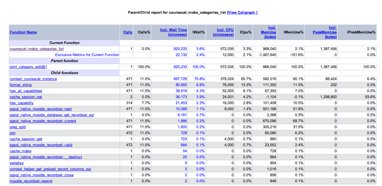Open pgsql_native_moodle_recordset::next link
The height and width of the screenshot is (186, 382).
click(41, 109)
